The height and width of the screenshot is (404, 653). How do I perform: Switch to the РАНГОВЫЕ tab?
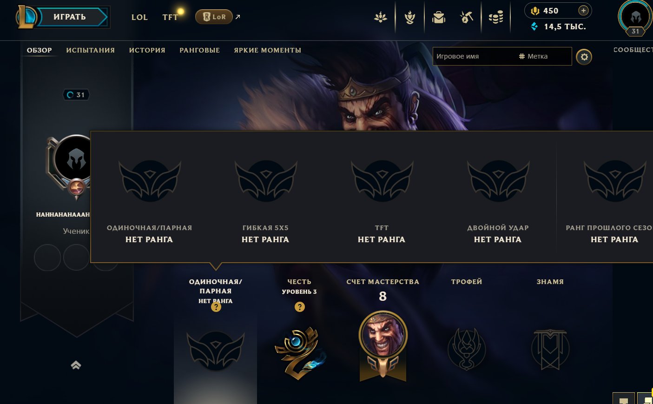[x=200, y=50]
